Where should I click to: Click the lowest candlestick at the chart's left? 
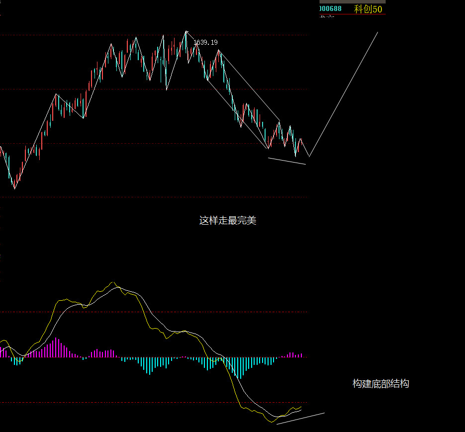(14, 184)
